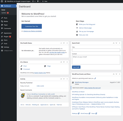Viewport: 123px width, 121px height.
Task: Move Quick Draft panel down
Action: coord(116,43)
